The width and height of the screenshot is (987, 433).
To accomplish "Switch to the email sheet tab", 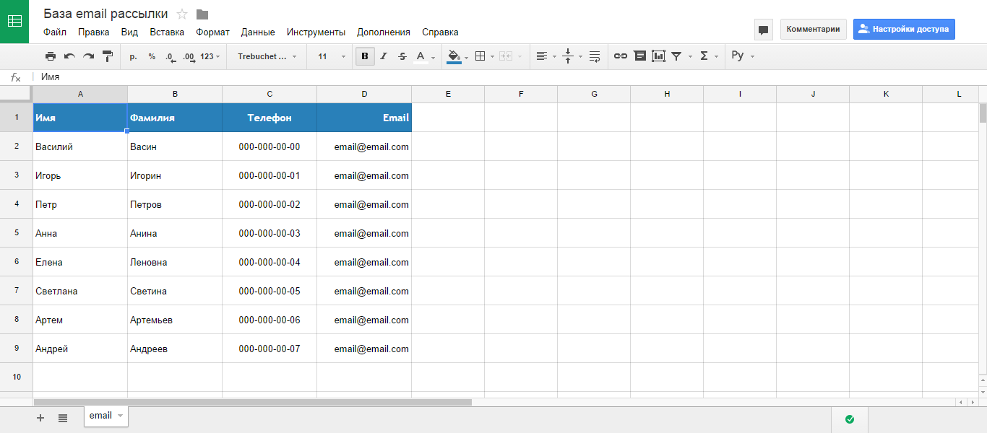I will [100, 416].
